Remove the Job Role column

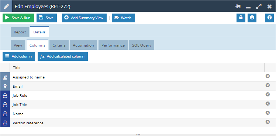point(268,95)
